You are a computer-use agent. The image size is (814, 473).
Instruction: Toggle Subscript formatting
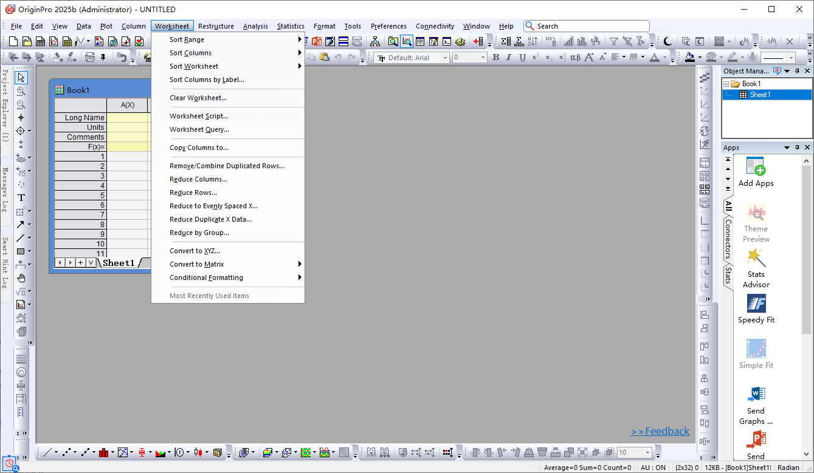coord(549,57)
